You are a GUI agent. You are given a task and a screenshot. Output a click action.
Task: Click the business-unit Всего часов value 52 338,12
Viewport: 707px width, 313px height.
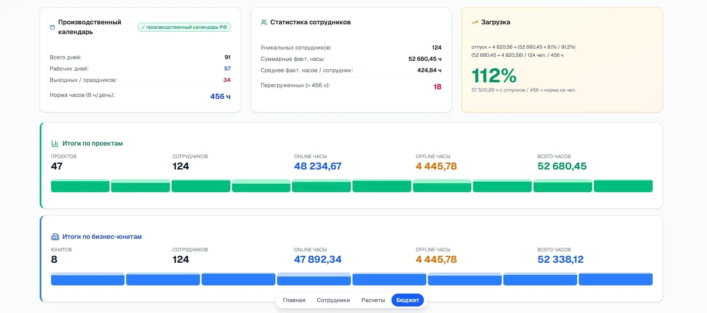click(560, 259)
